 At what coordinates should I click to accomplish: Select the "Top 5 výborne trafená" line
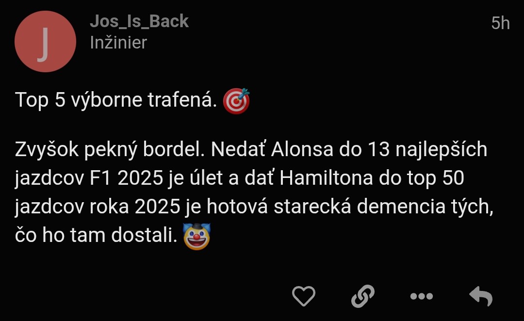[x=116, y=100]
